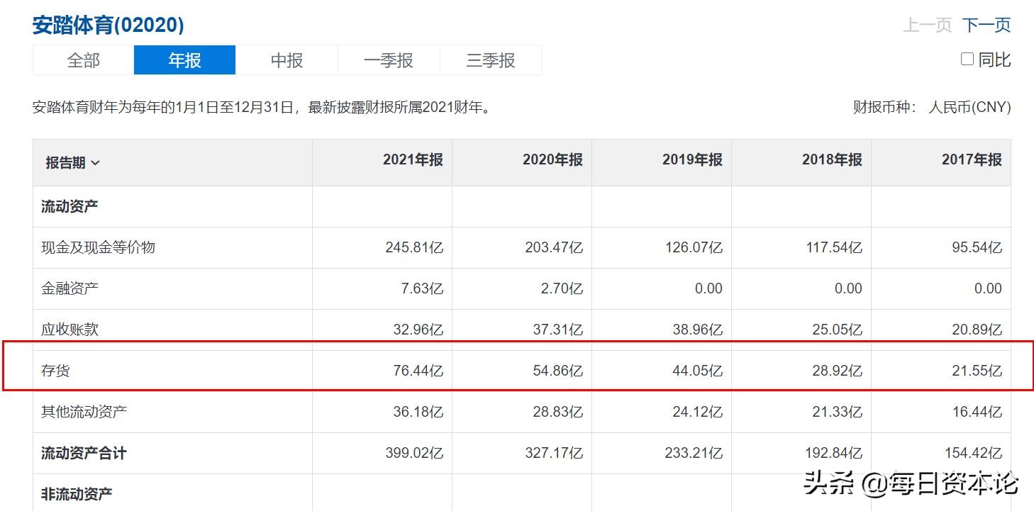Screen dimensions: 1034x511
Task: Click the 20.89亿 receivables value
Action: [977, 330]
